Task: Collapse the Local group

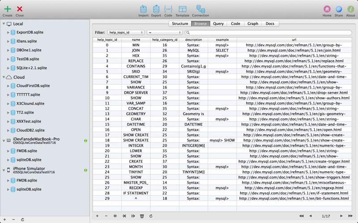Action: (4, 24)
